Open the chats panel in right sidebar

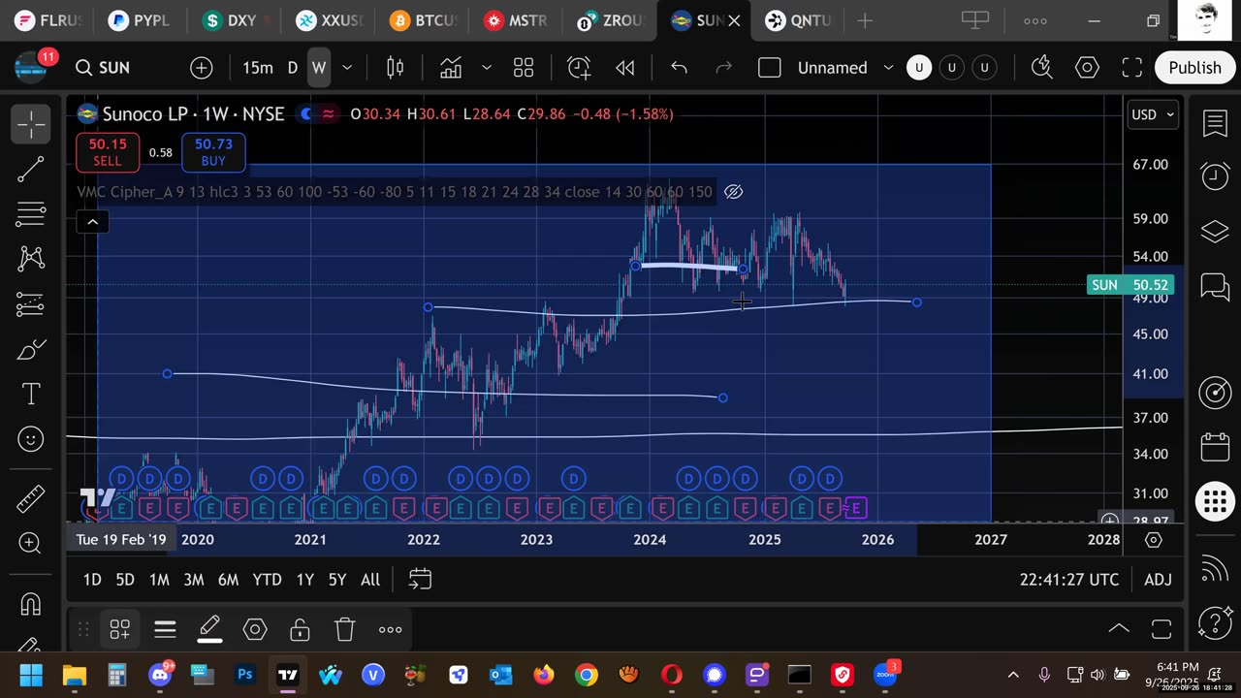(1215, 286)
